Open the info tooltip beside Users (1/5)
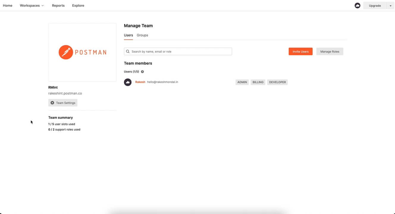This screenshot has height=214, width=395. coord(142,71)
